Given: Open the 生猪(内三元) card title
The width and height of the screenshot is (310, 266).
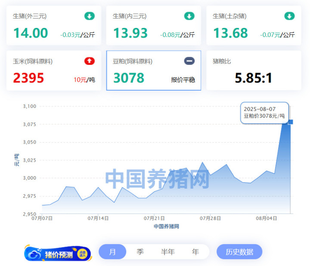Looking at the screenshot, I should 130,16.
